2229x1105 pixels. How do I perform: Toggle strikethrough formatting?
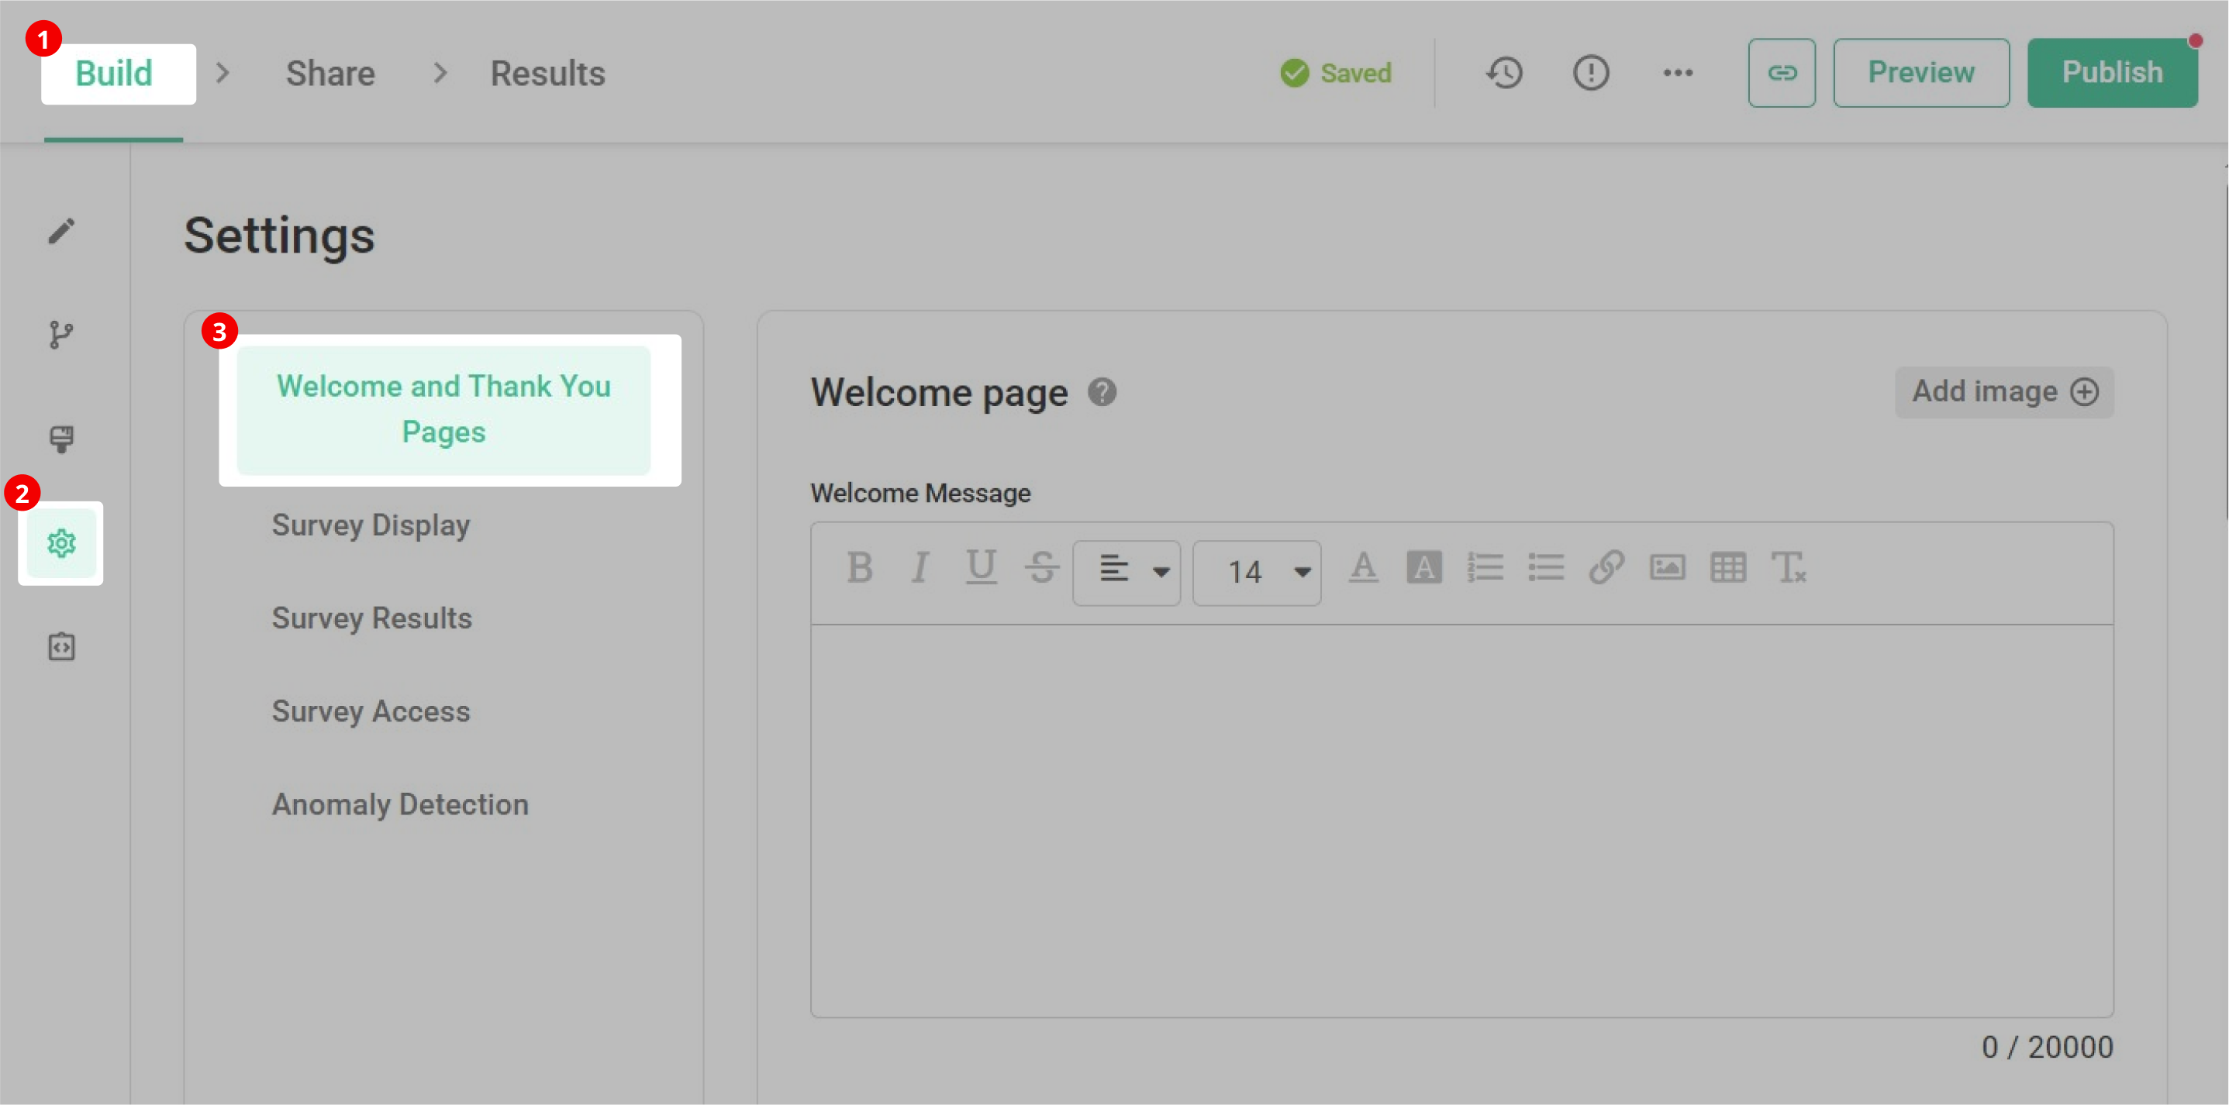(x=1041, y=568)
